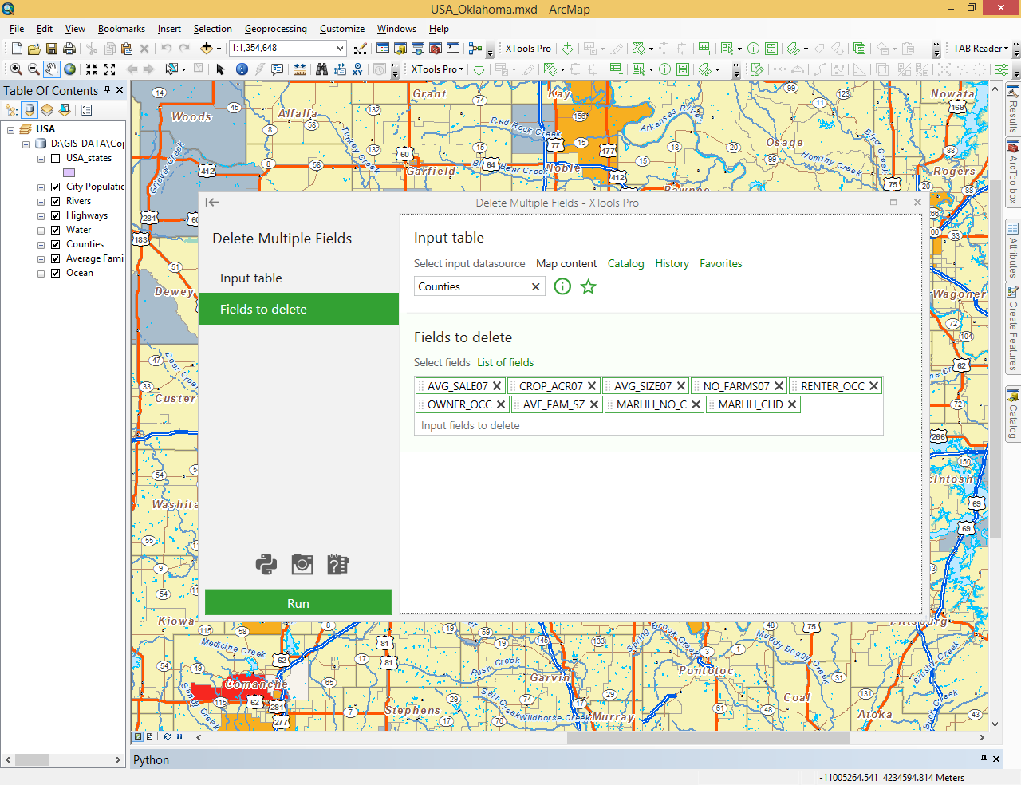Toggle the Counties layer checkbox
The width and height of the screenshot is (1021, 785).
point(55,244)
